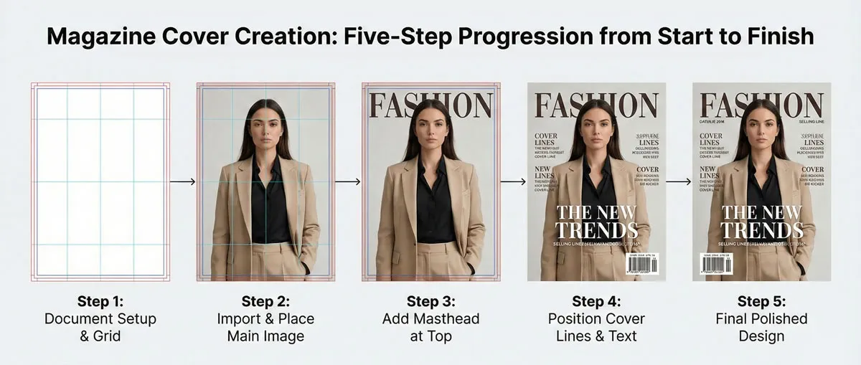
Task: Click the Step 3 Add Masthead at Top label
Action: (x=430, y=318)
